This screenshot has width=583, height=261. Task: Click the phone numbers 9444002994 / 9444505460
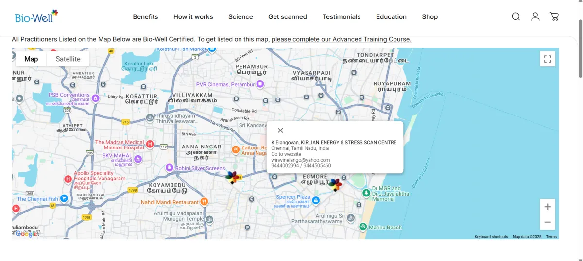coord(301,166)
